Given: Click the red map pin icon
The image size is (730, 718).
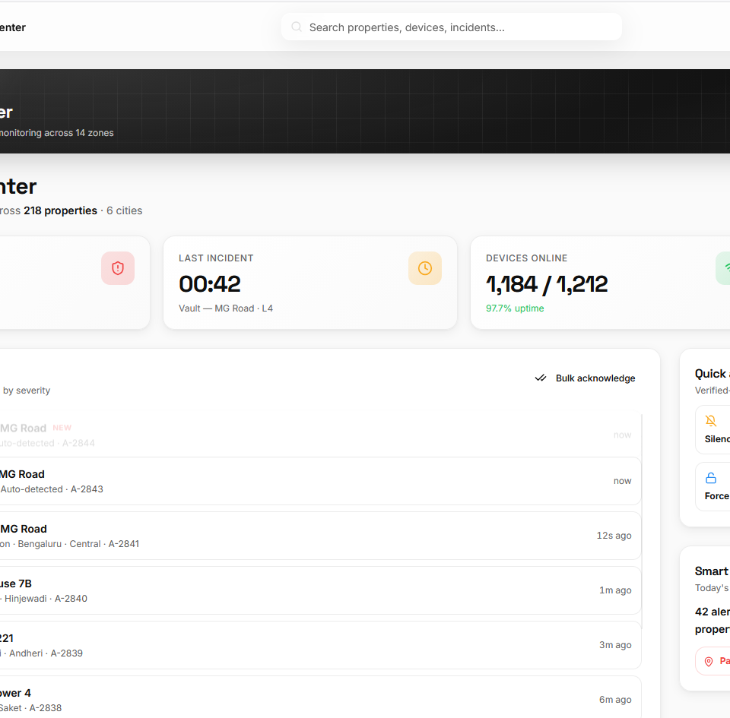Looking at the screenshot, I should 708,661.
